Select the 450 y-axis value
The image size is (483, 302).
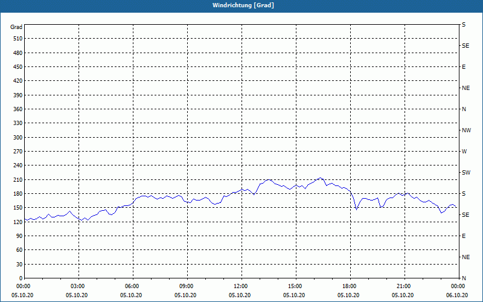coord(18,67)
